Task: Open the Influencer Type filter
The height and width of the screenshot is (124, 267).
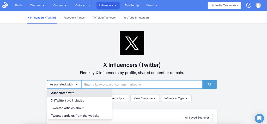Action: [176, 98]
